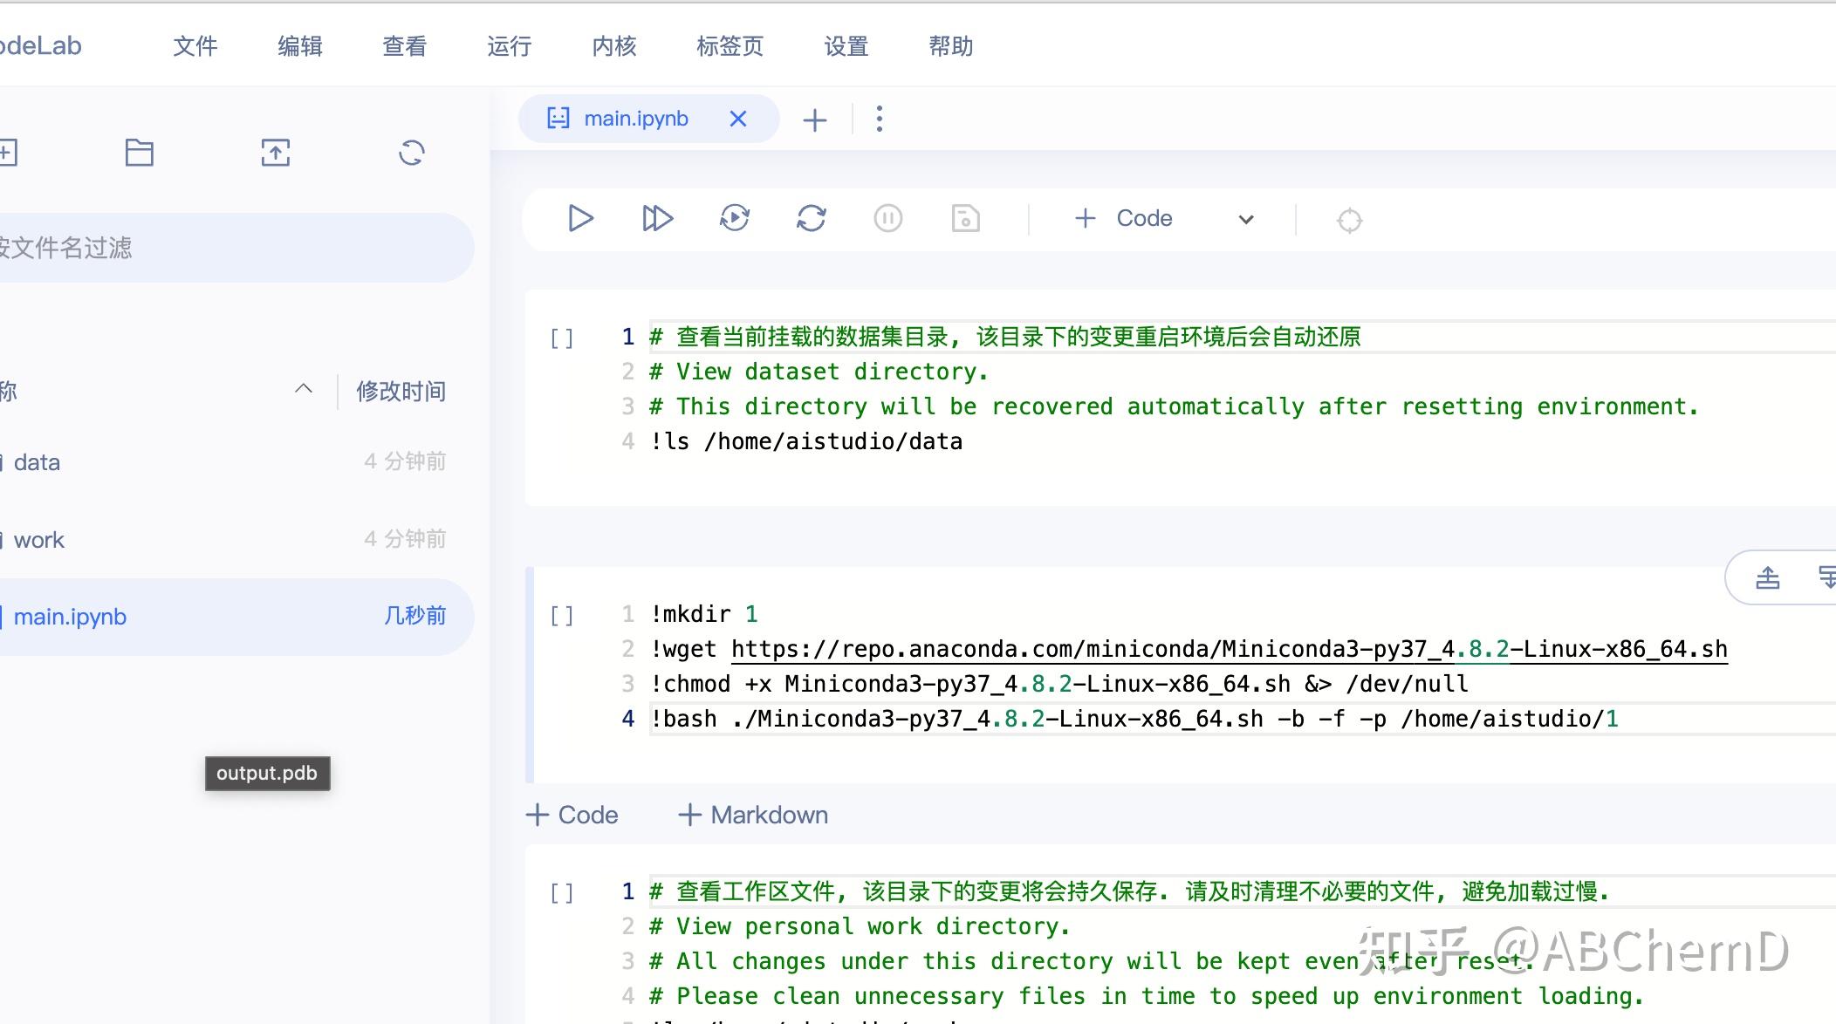
Task: Open the 文件 menu
Action: [195, 46]
